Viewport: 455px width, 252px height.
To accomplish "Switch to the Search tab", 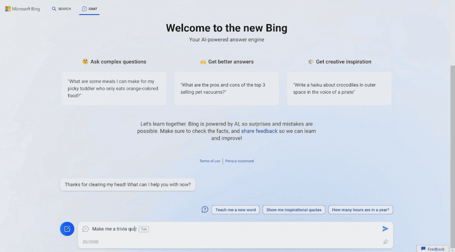I will click(61, 9).
